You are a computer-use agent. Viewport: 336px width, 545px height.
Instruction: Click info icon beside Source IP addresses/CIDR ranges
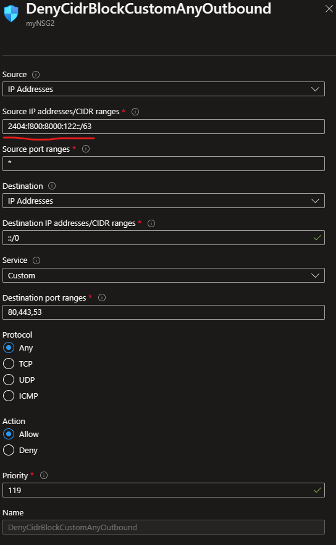point(135,112)
